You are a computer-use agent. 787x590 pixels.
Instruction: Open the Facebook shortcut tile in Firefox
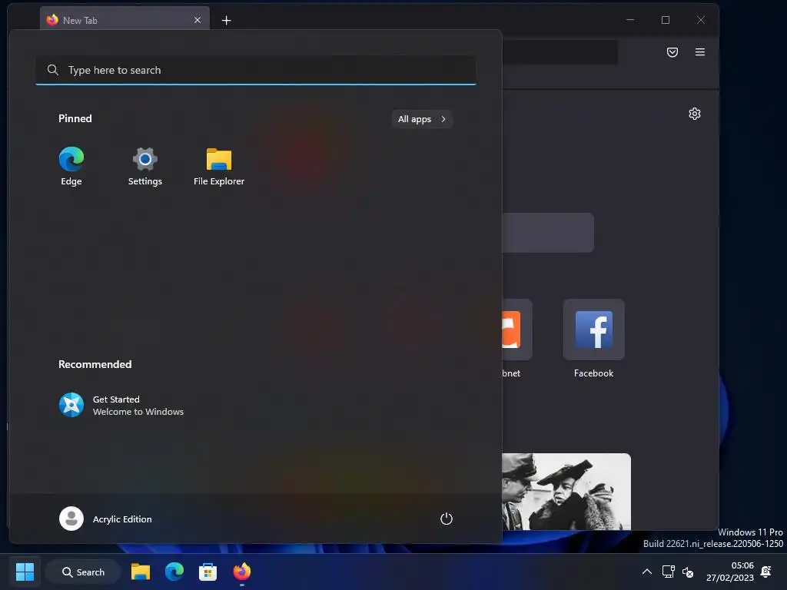tap(594, 330)
